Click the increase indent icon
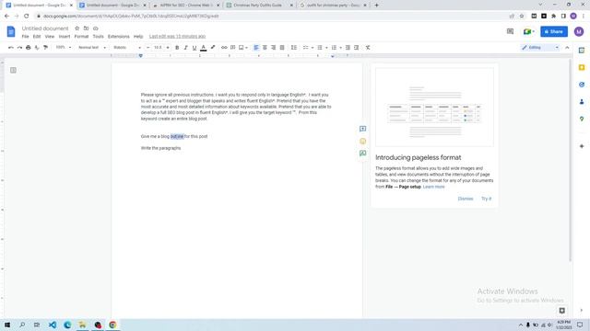This screenshot has height=331, width=590. (357, 48)
